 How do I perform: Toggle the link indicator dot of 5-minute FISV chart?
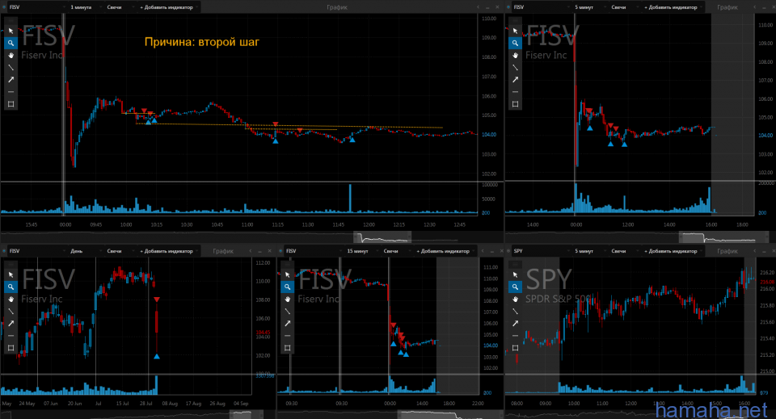coord(508,7)
